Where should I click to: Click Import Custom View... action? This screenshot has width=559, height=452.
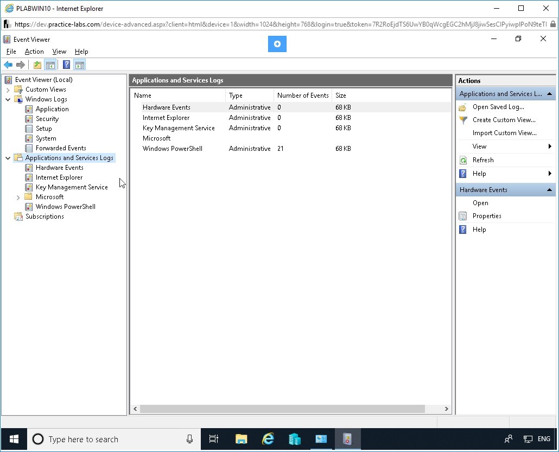[x=504, y=133]
